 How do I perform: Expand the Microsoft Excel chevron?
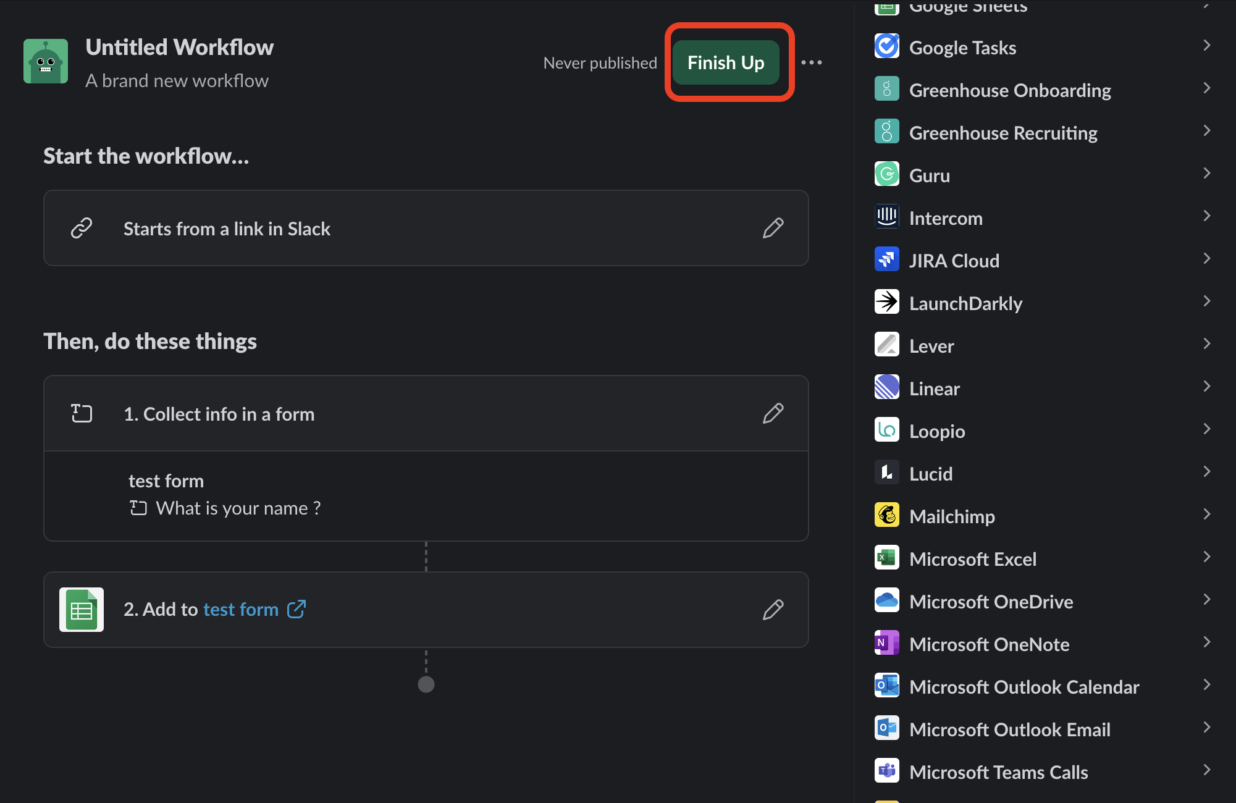(1206, 557)
